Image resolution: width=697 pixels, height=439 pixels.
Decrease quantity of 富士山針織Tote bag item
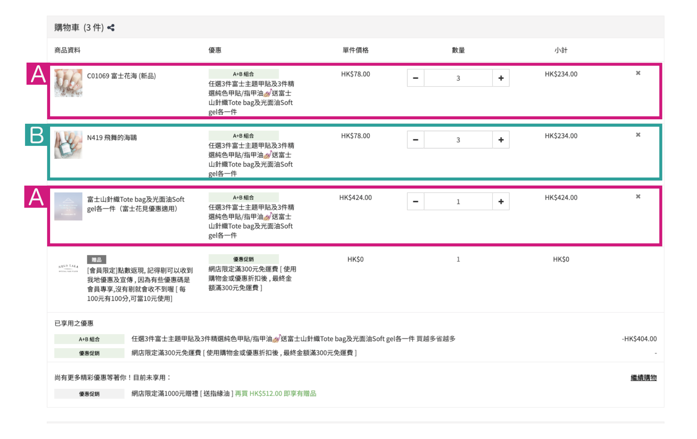pyautogui.click(x=416, y=202)
